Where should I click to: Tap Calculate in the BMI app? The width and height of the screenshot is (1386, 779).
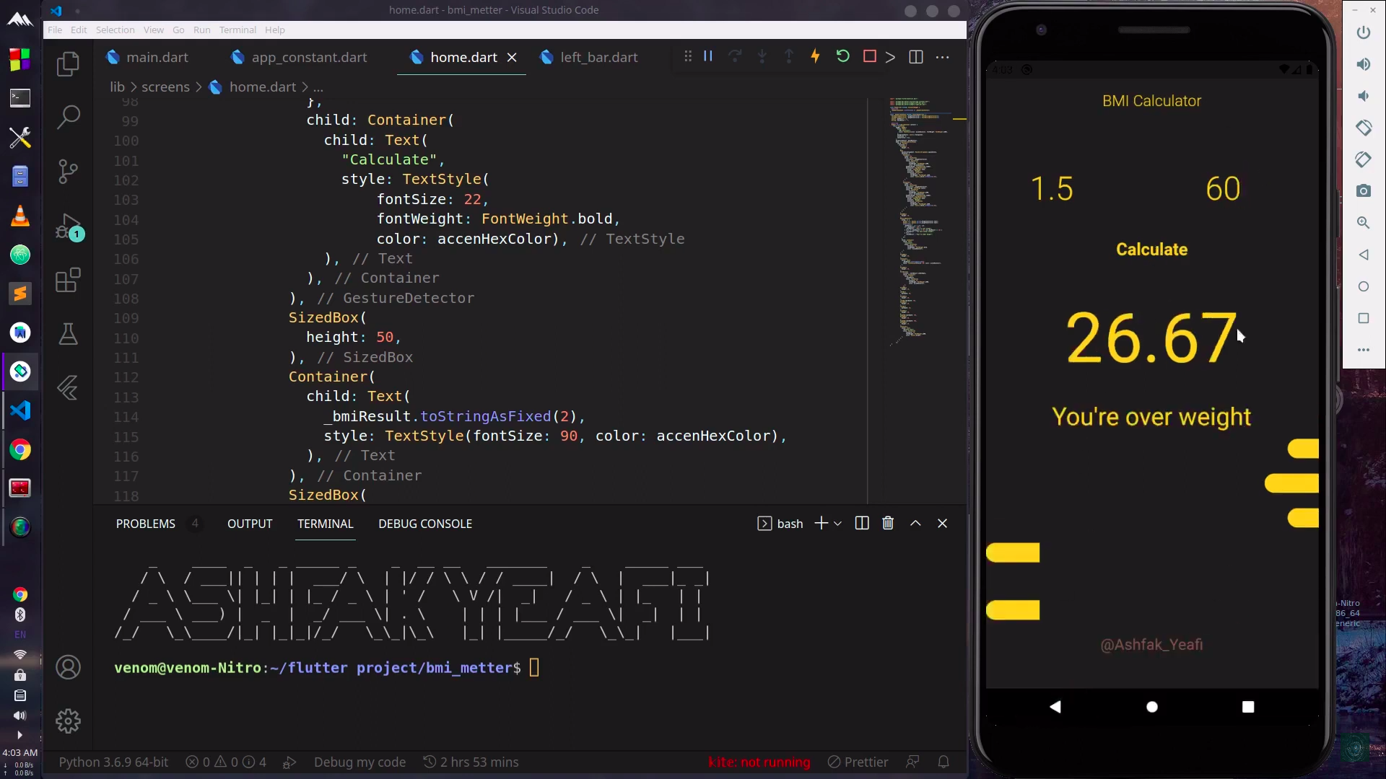click(x=1151, y=250)
